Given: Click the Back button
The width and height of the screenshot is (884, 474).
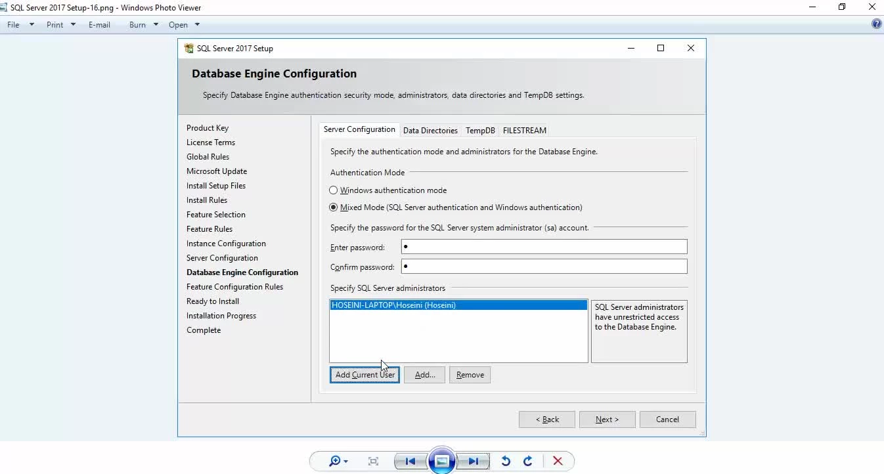Looking at the screenshot, I should 547,420.
